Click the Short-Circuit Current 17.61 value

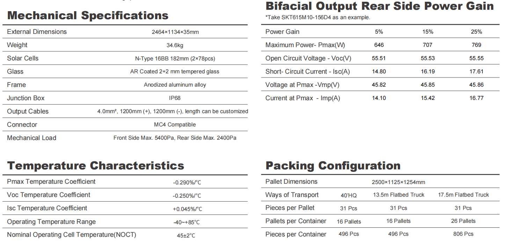[x=476, y=72]
